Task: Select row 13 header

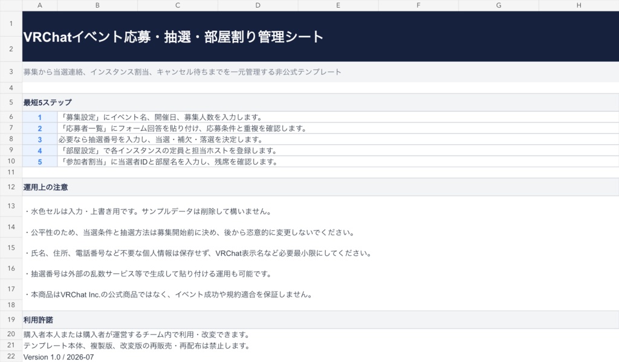Action: point(11,206)
